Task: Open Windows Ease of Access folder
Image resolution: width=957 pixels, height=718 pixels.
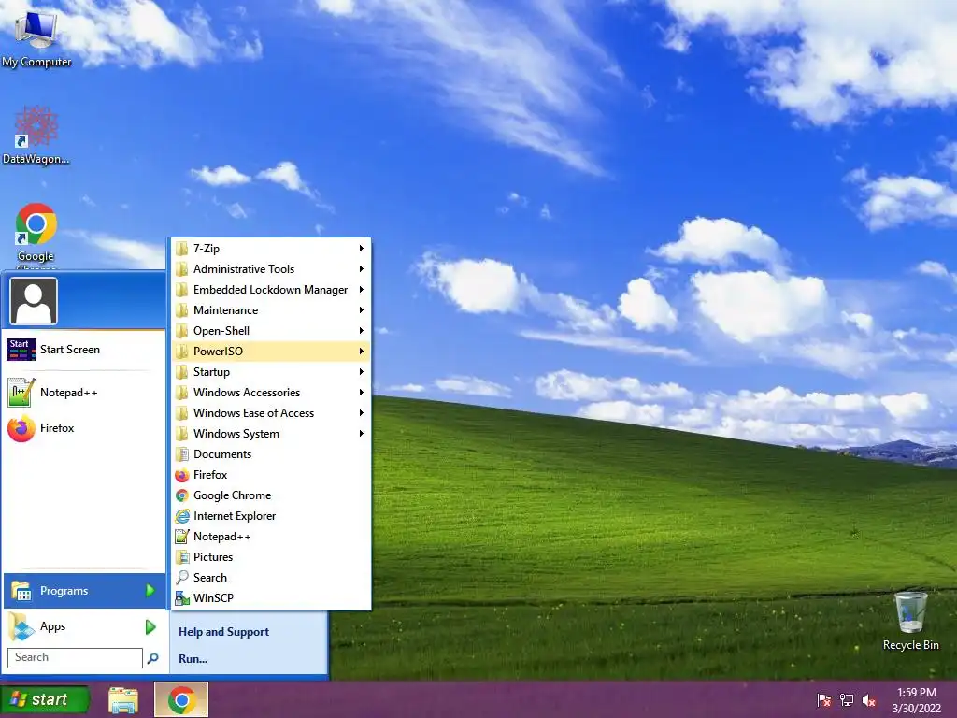Action: (x=270, y=413)
